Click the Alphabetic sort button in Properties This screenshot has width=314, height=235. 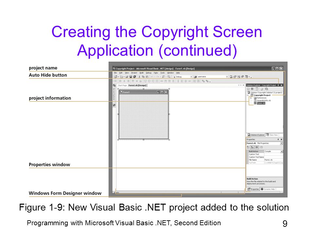tap(252, 147)
